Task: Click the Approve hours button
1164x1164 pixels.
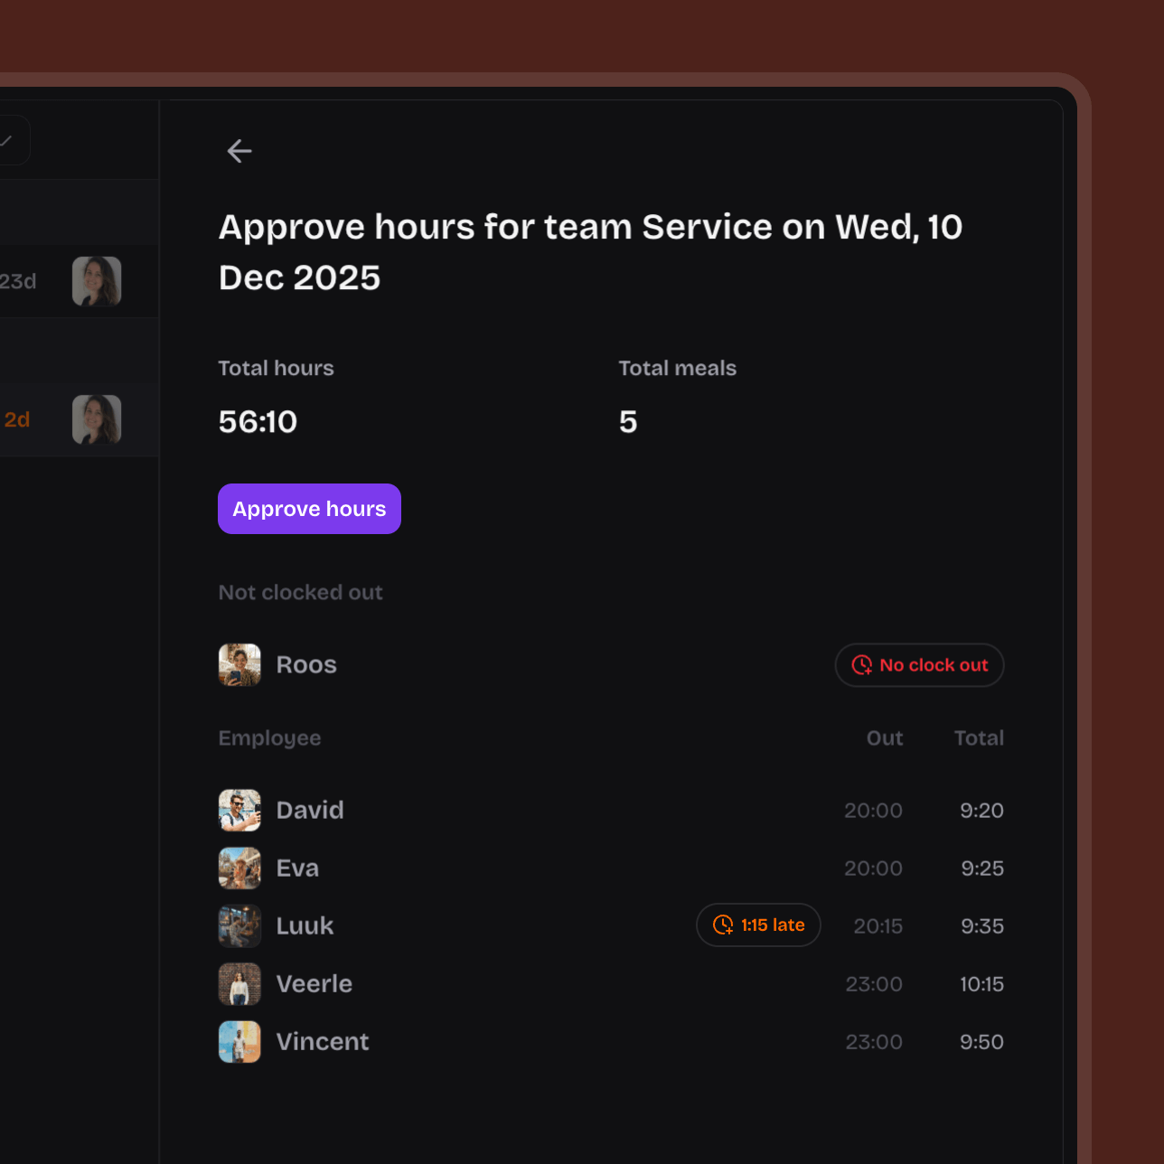Action: tap(309, 509)
